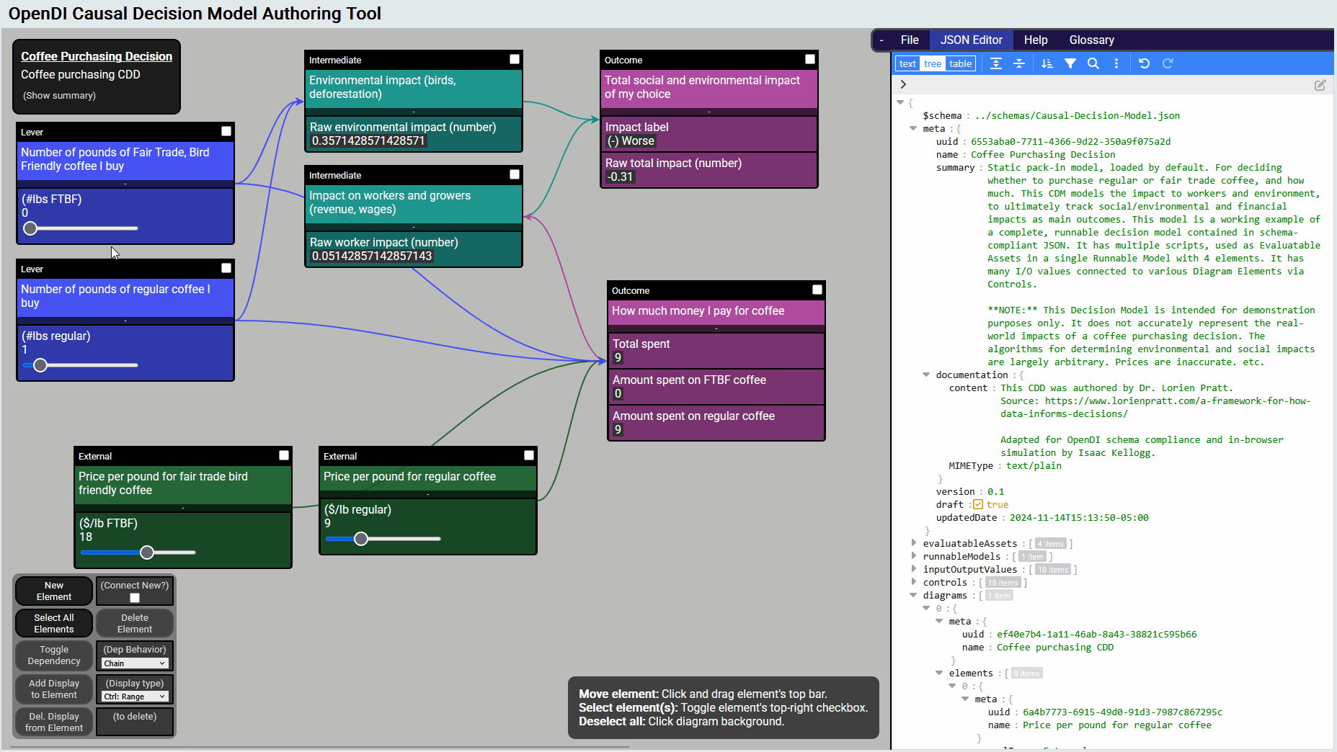Toggle the How much money outcome checkbox

click(x=817, y=290)
